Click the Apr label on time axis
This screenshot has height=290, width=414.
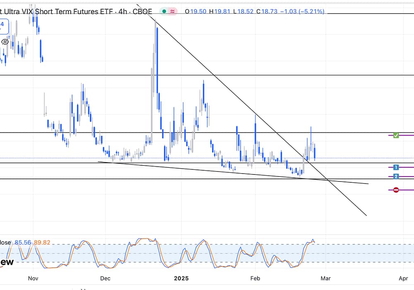403,278
